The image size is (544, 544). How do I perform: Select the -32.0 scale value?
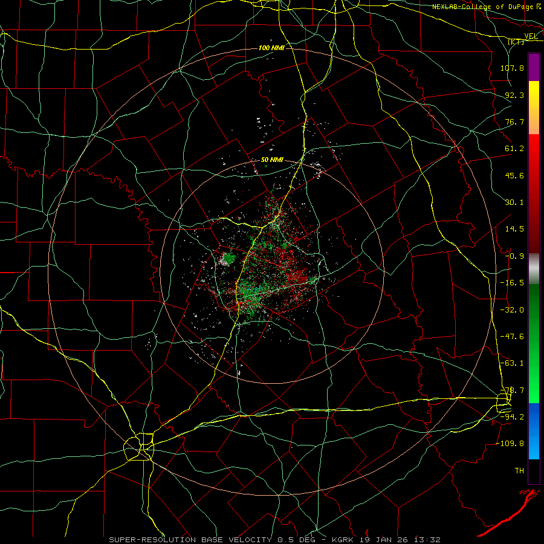(512, 310)
